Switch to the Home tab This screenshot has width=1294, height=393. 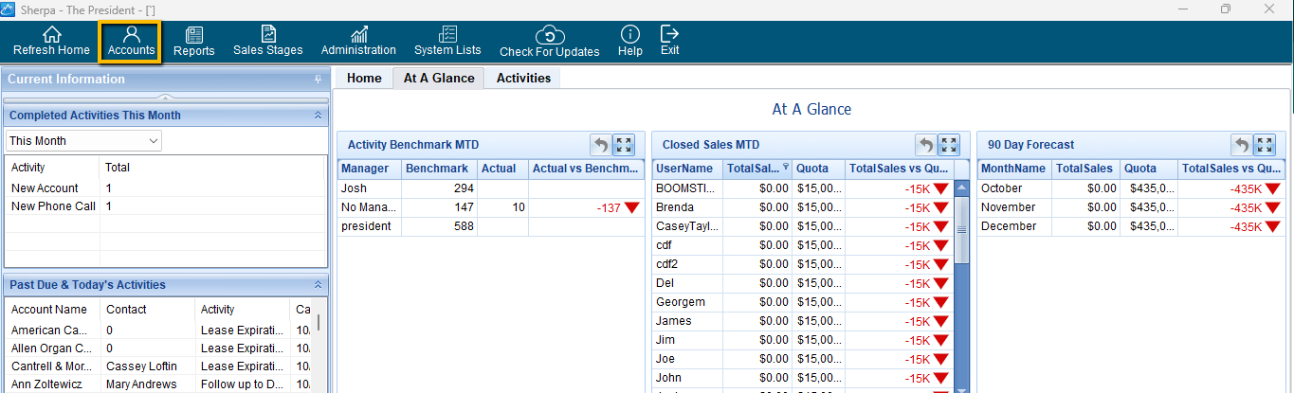(364, 79)
